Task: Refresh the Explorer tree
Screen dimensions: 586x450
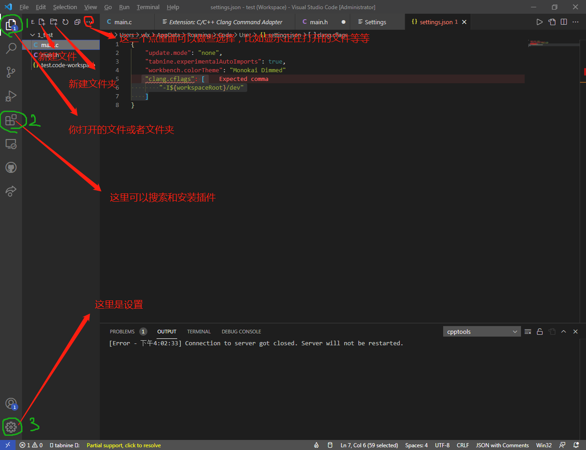Action: pos(65,22)
